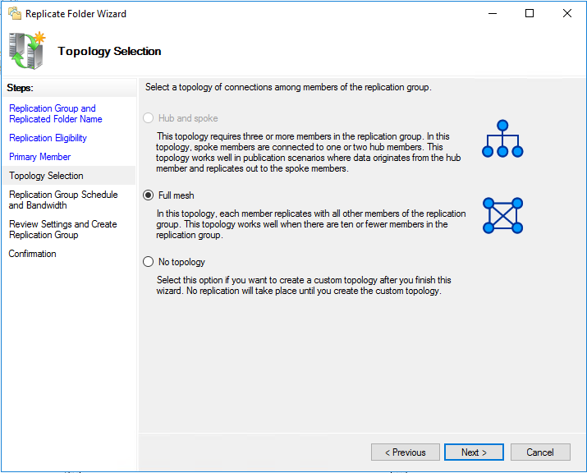The image size is (587, 473).
Task: Click Review Settings and Create Replication Group step
Action: (63, 229)
